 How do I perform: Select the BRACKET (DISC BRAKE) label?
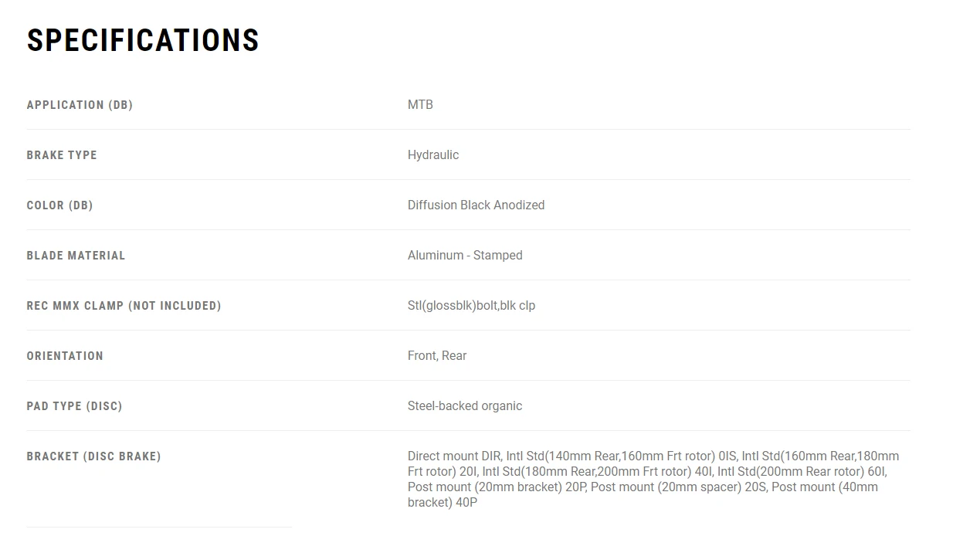coord(93,456)
